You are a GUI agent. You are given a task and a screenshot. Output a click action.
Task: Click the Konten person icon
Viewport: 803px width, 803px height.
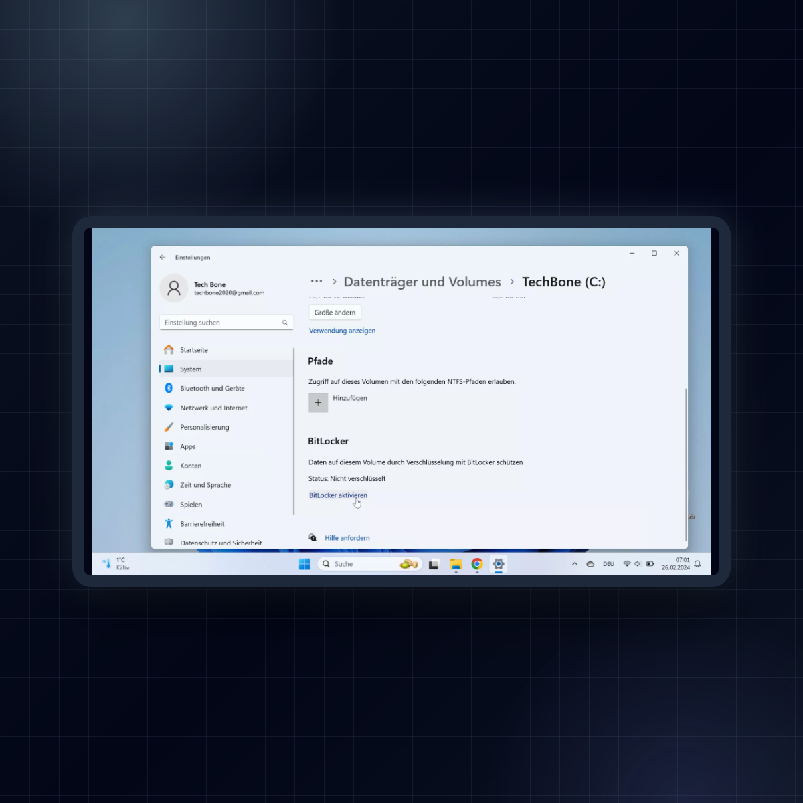(x=169, y=466)
